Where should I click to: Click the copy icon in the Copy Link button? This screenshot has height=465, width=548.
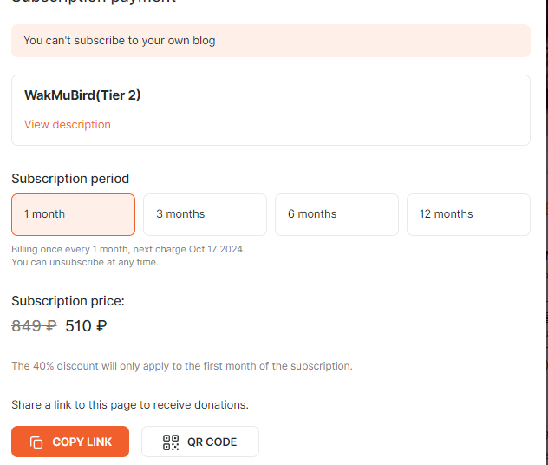point(36,442)
